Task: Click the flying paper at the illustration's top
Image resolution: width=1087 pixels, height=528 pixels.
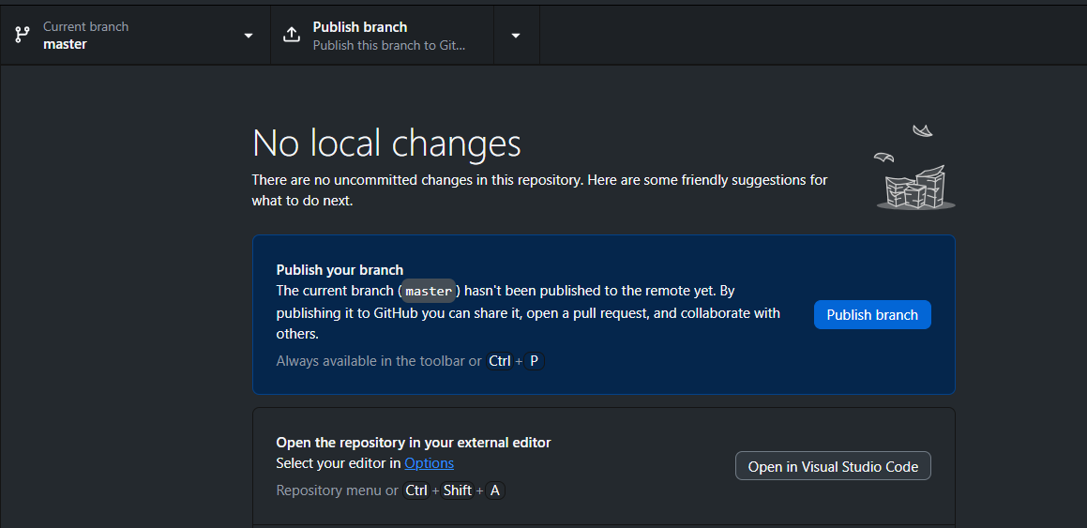Action: click(922, 130)
